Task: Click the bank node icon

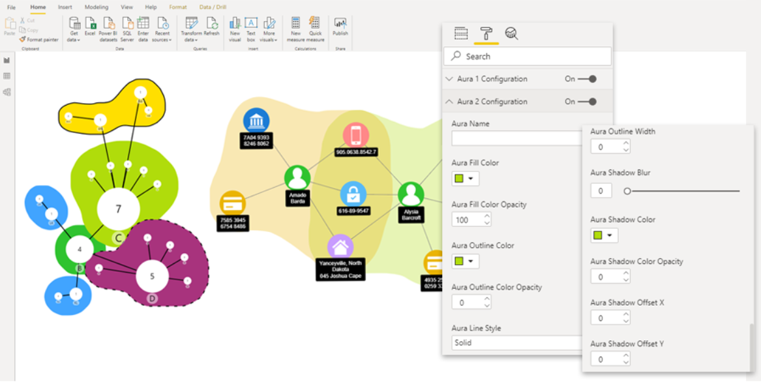Action: [x=256, y=121]
